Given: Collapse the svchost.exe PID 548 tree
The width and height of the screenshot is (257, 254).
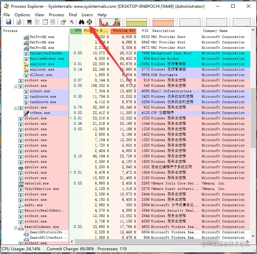Looking at the screenshot, I should pyautogui.click(x=16, y=86).
